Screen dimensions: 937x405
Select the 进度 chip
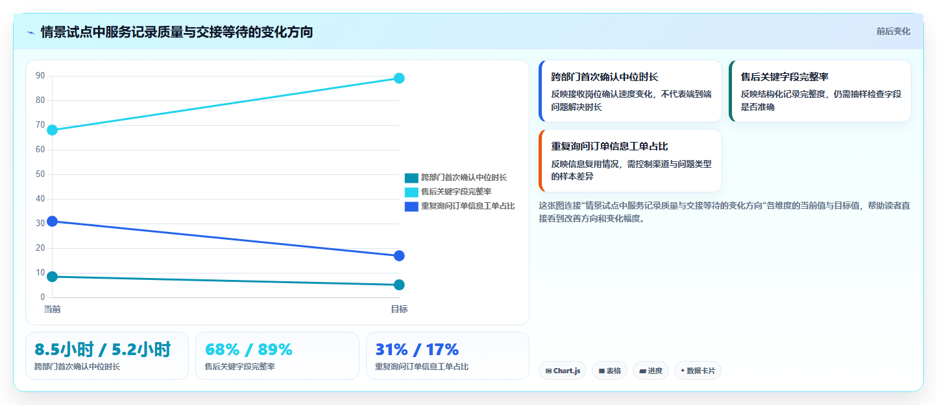pyautogui.click(x=651, y=371)
